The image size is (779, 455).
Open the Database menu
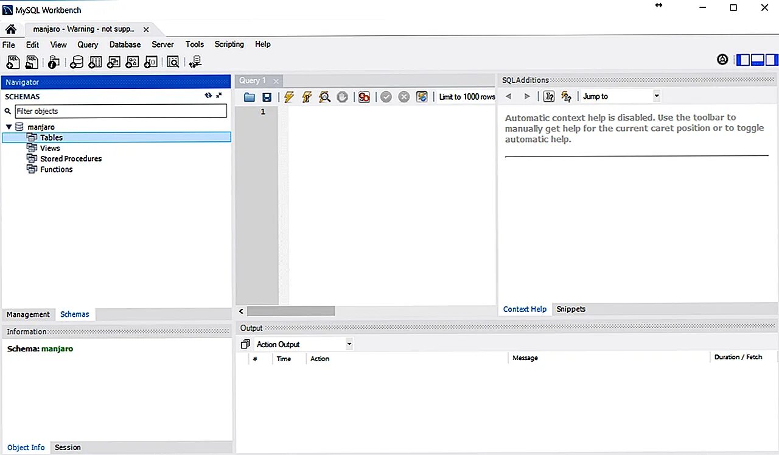125,44
